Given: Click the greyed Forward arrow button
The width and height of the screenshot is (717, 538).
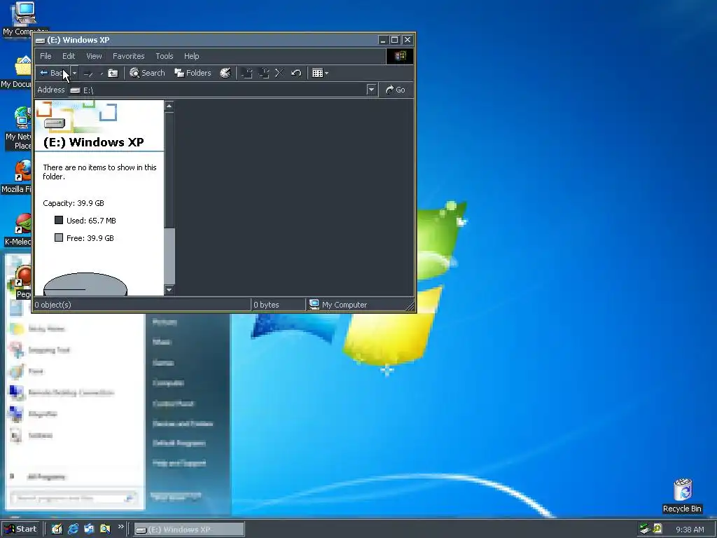Looking at the screenshot, I should tap(89, 73).
